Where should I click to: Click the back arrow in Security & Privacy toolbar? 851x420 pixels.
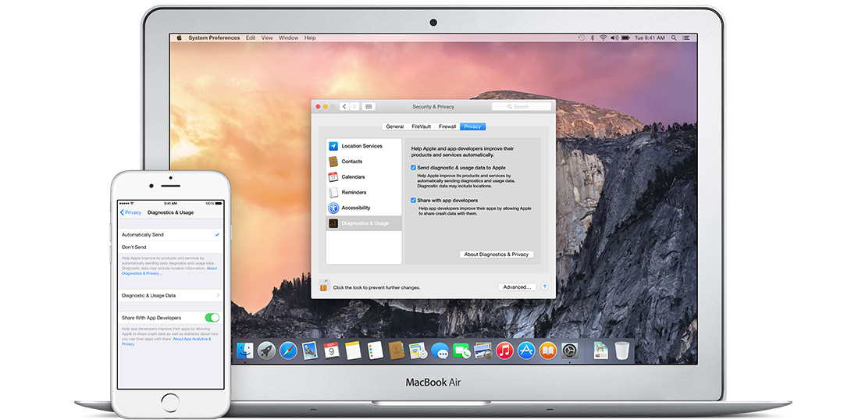pos(344,106)
